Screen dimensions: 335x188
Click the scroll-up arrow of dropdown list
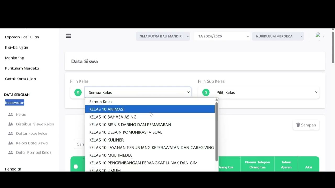[x=216, y=100]
